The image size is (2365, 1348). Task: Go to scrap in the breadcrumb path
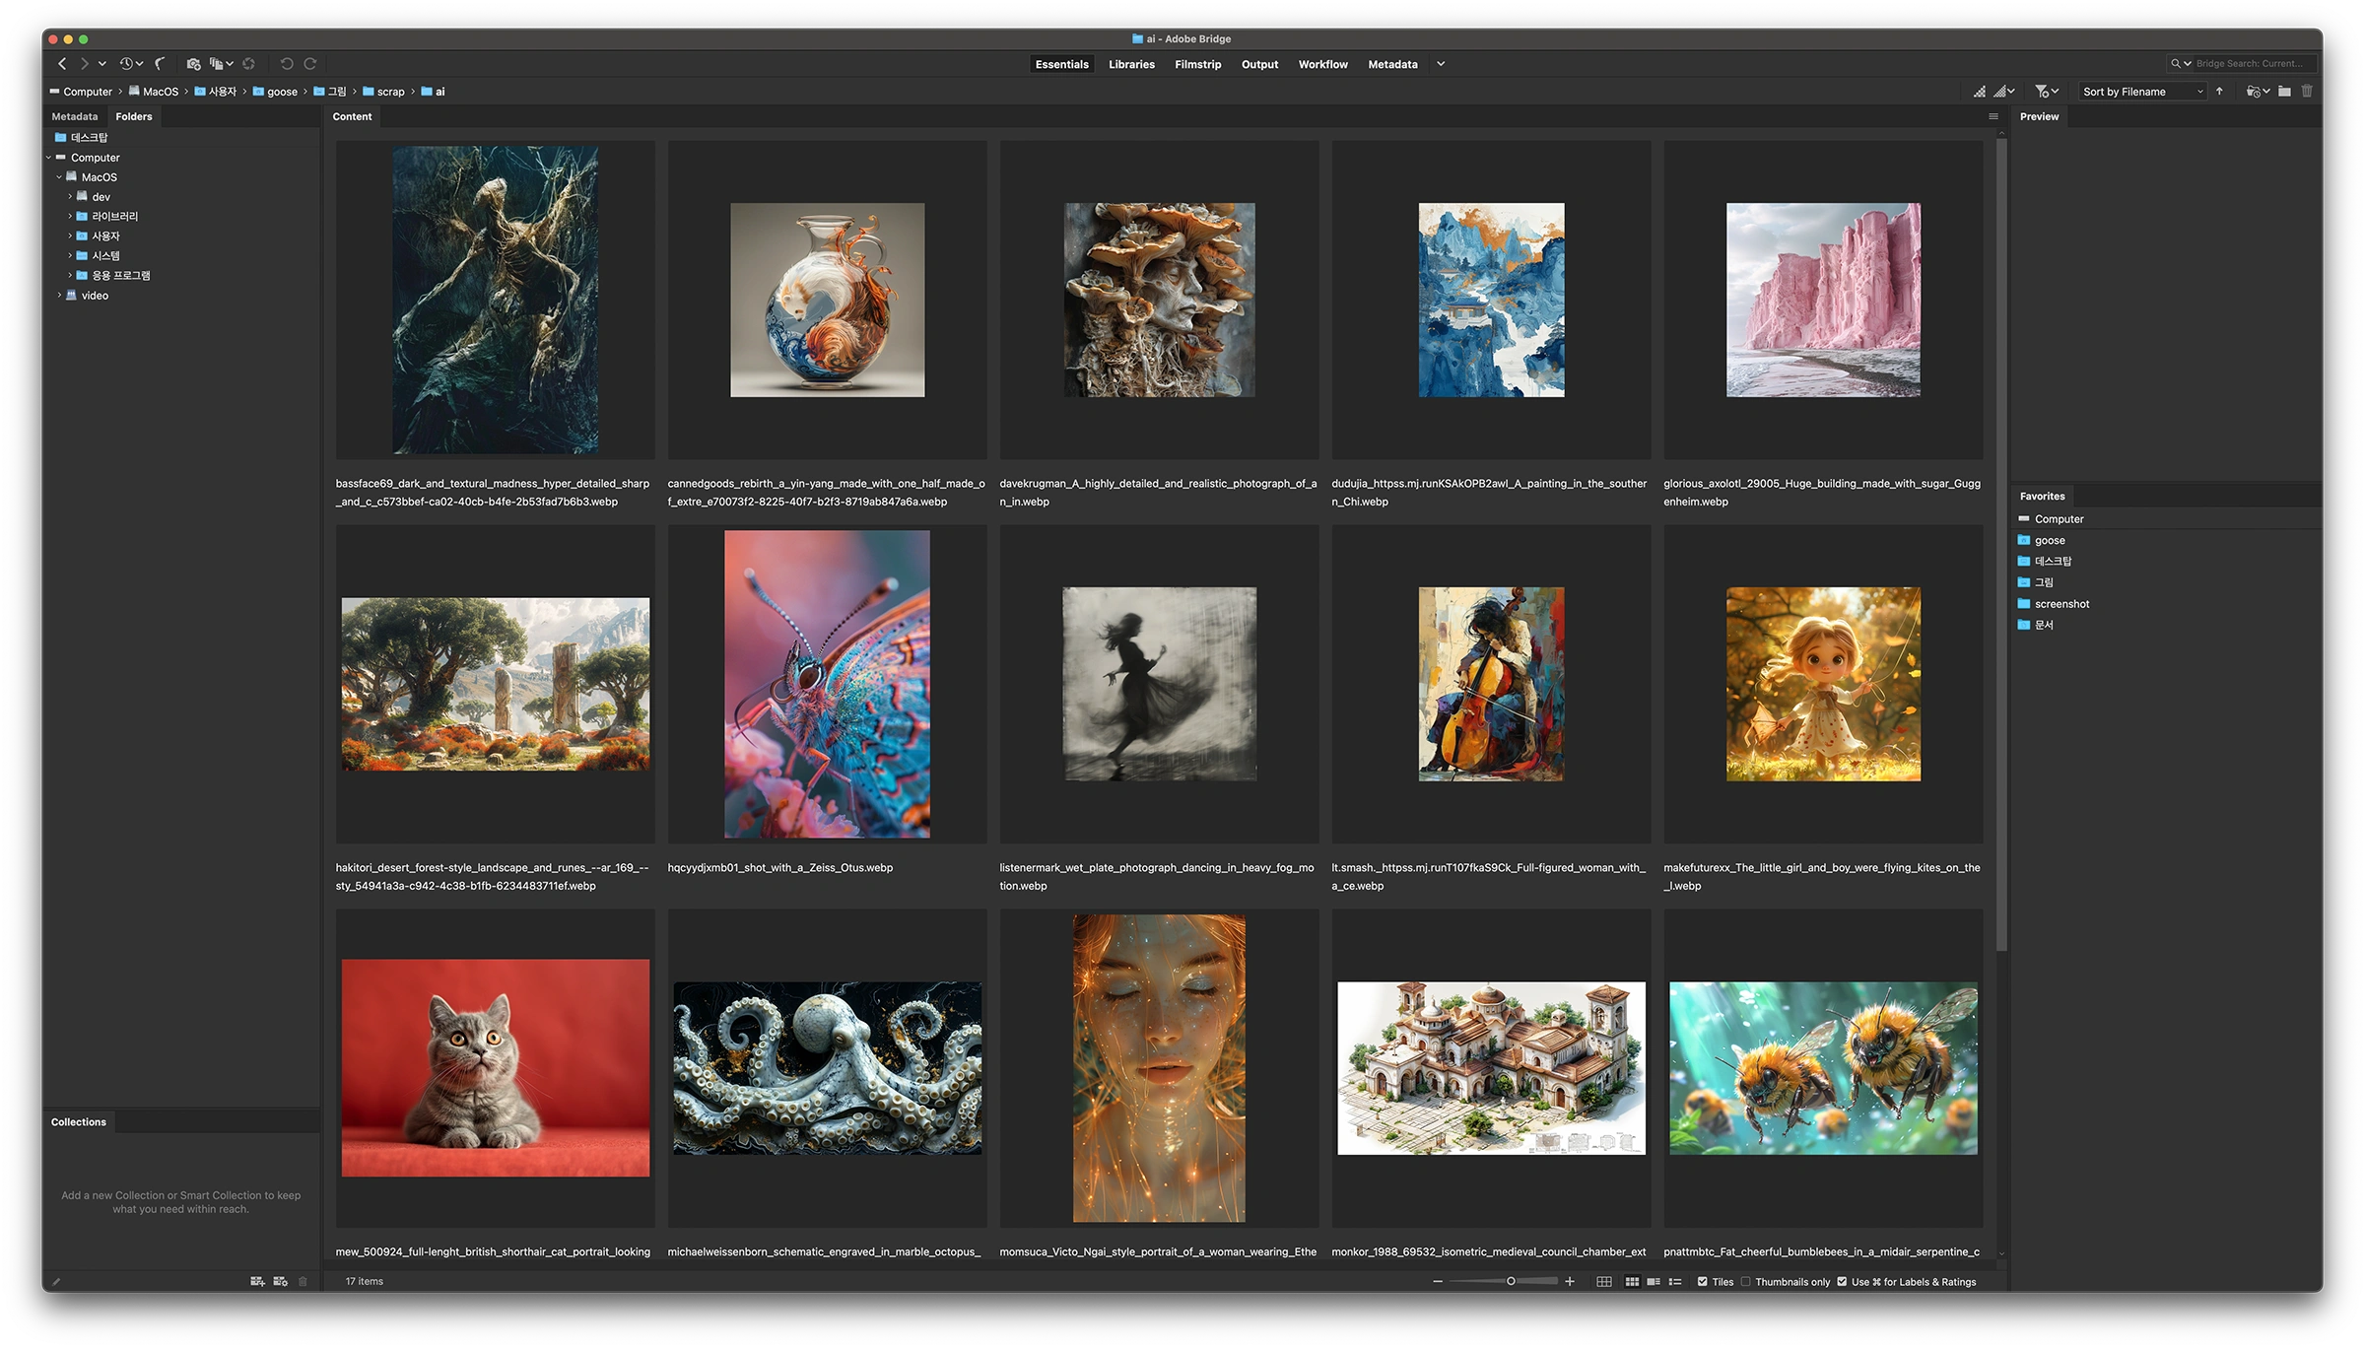(x=384, y=92)
